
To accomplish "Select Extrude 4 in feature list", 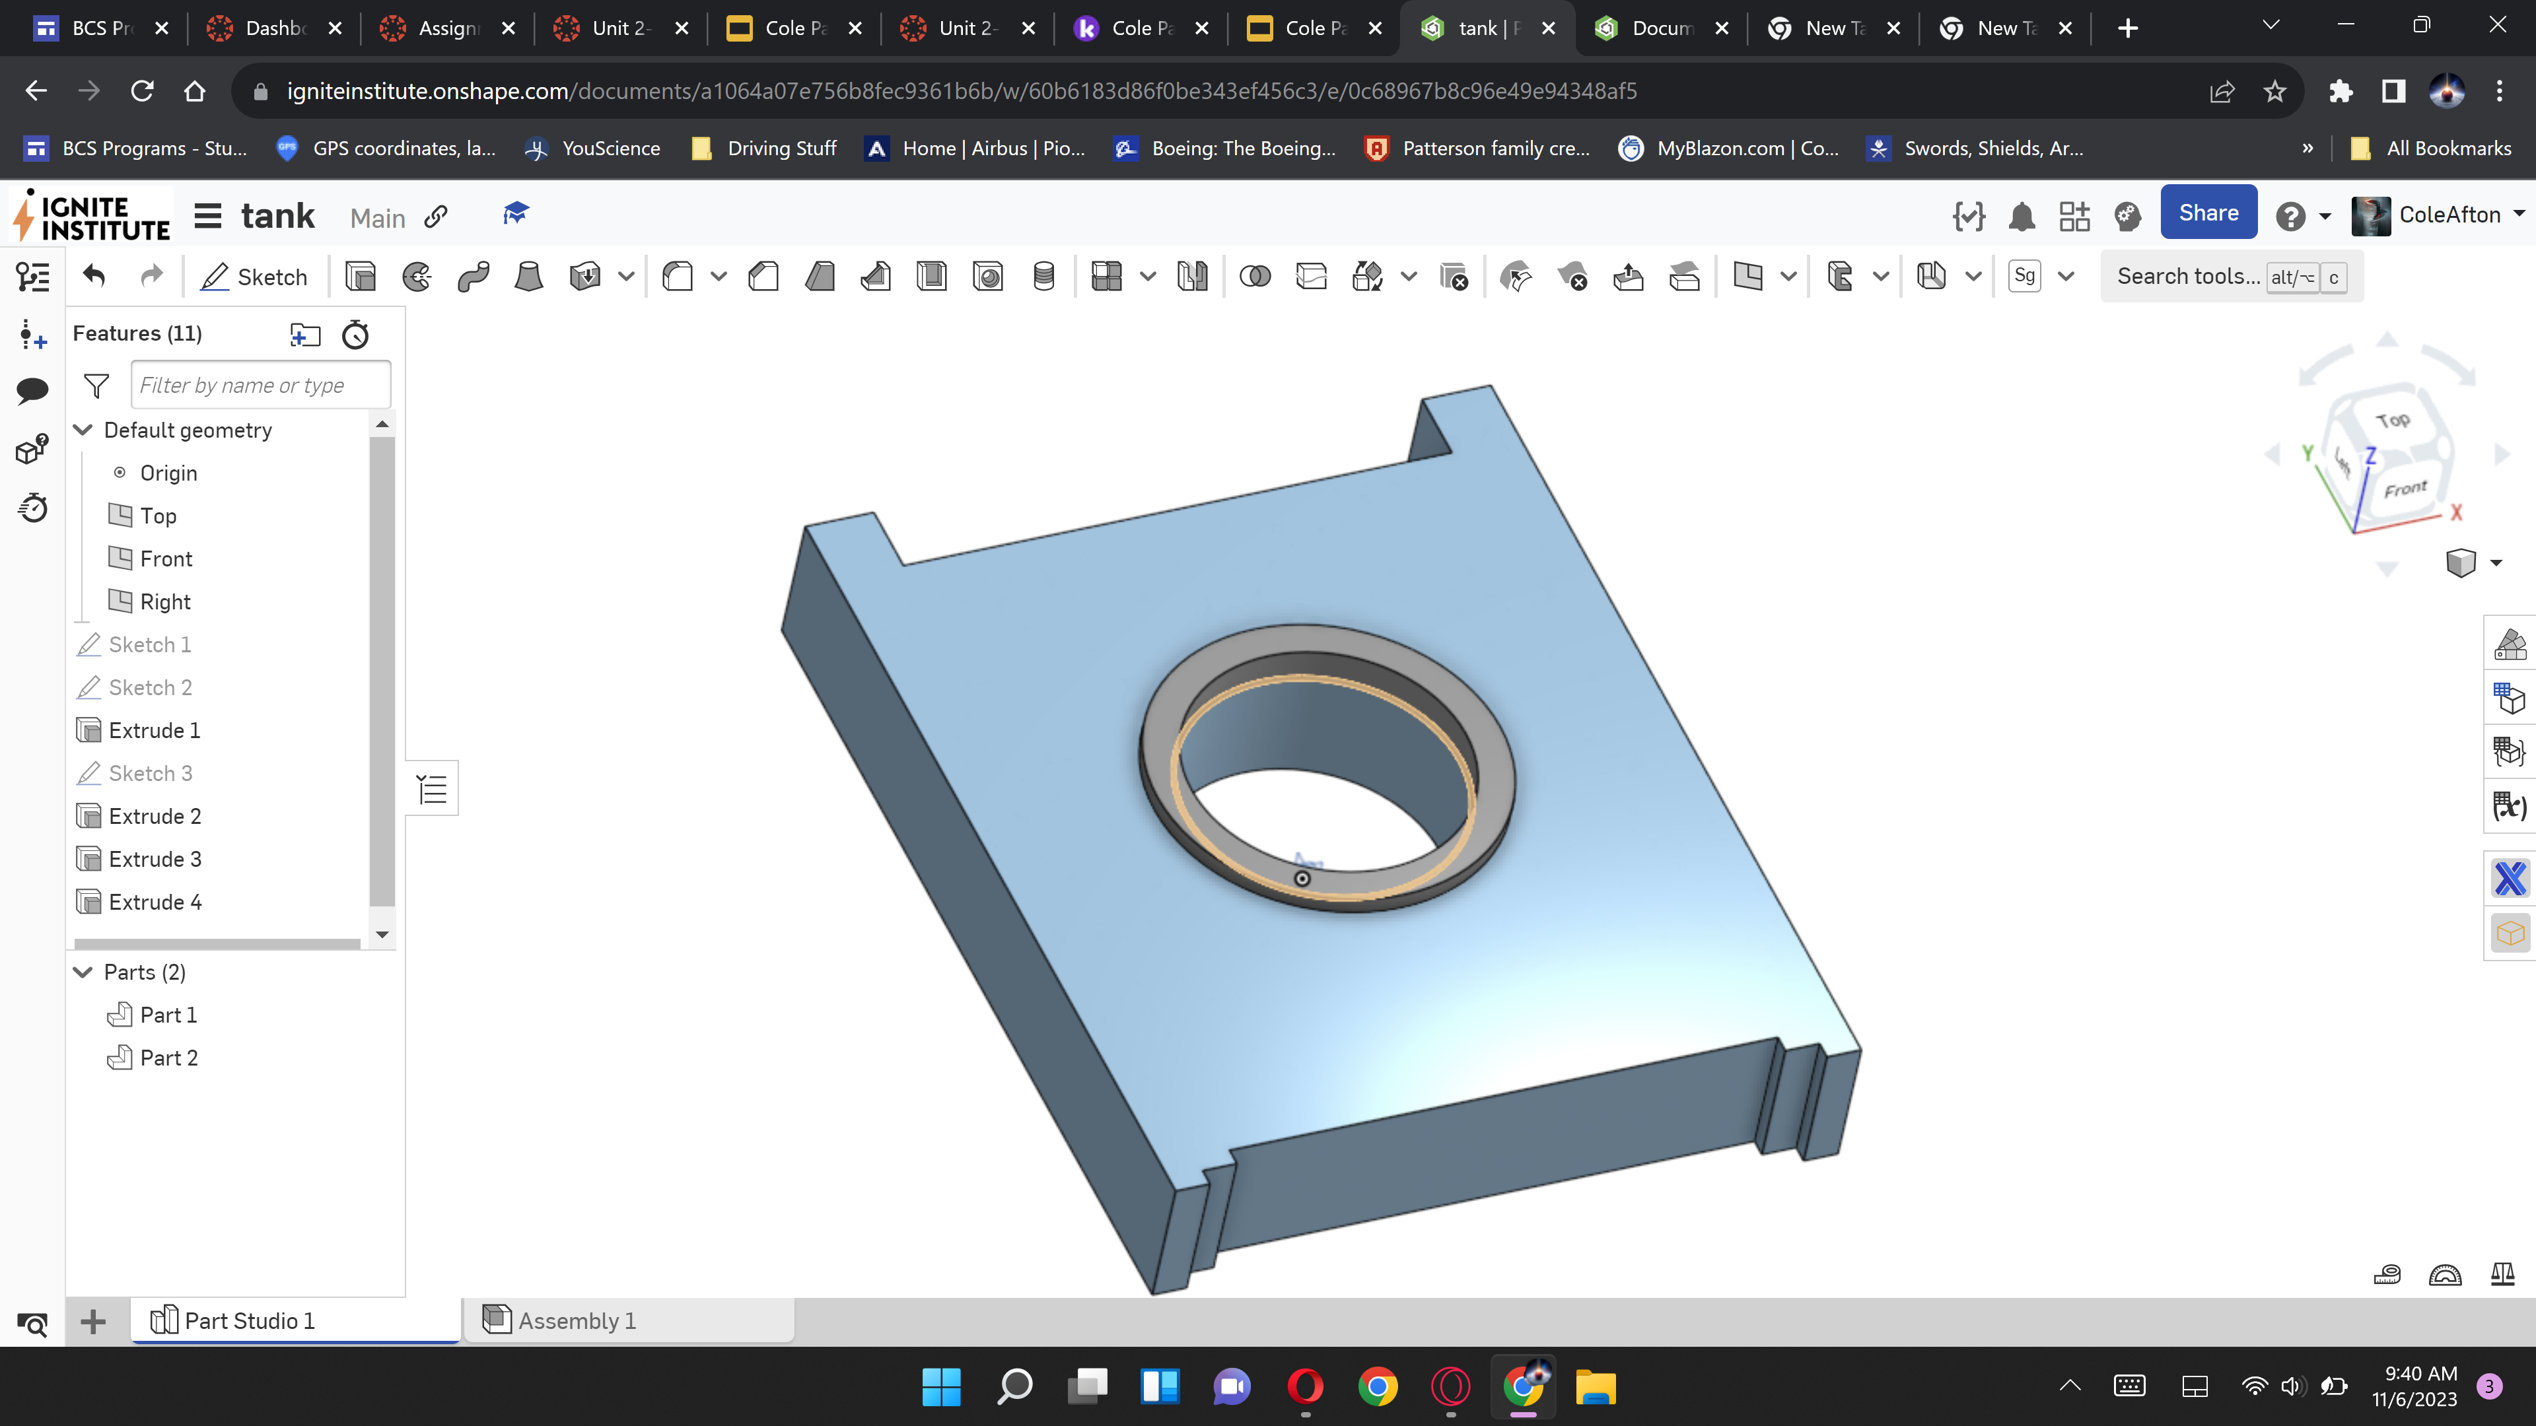I will [155, 901].
